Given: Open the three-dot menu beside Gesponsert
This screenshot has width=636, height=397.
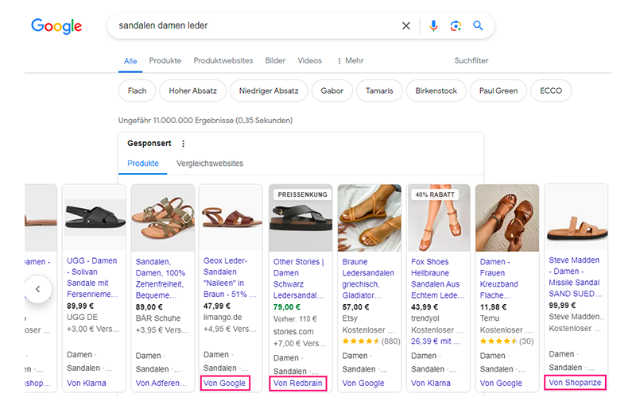Looking at the screenshot, I should [x=184, y=144].
